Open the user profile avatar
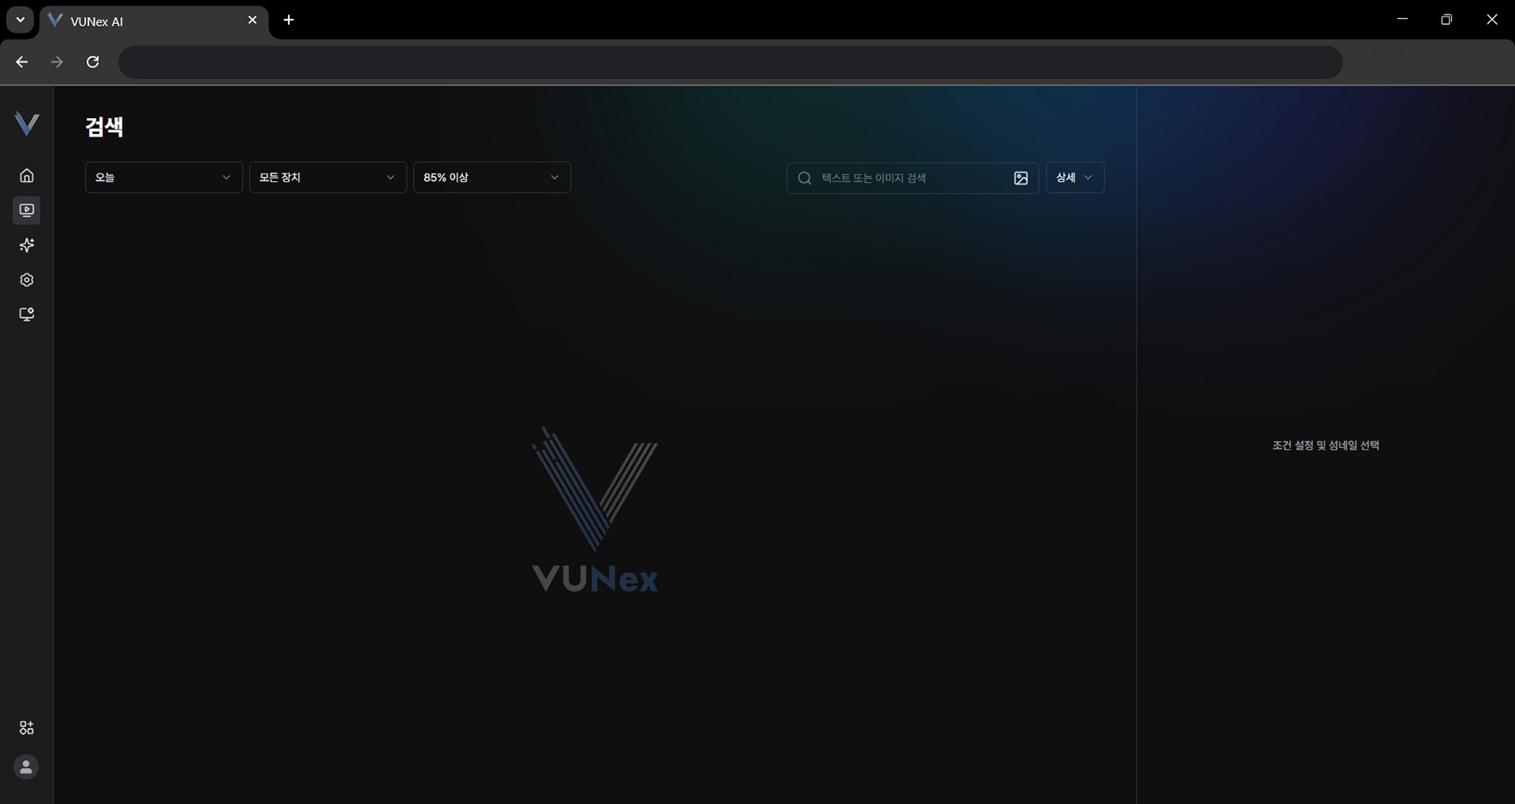1515x804 pixels. pos(27,767)
